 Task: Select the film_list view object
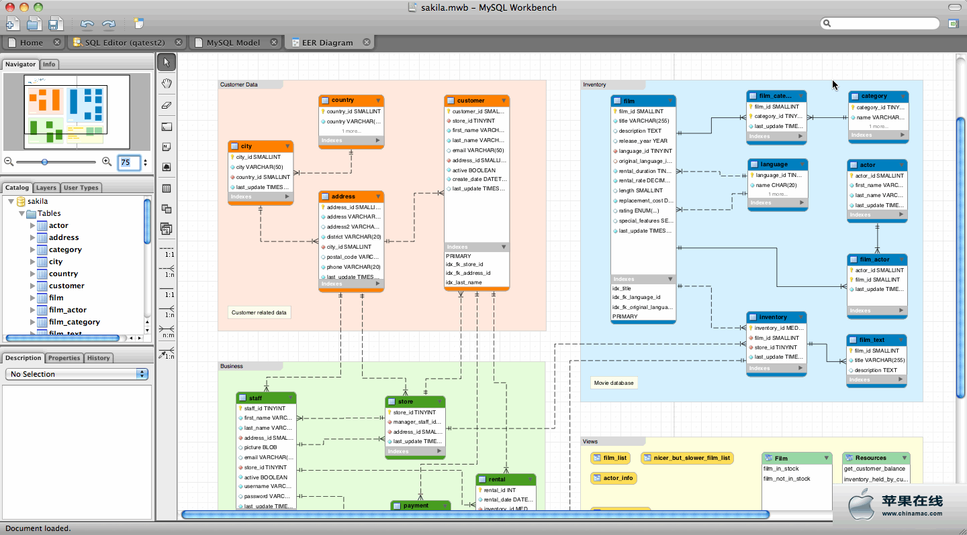click(x=610, y=458)
